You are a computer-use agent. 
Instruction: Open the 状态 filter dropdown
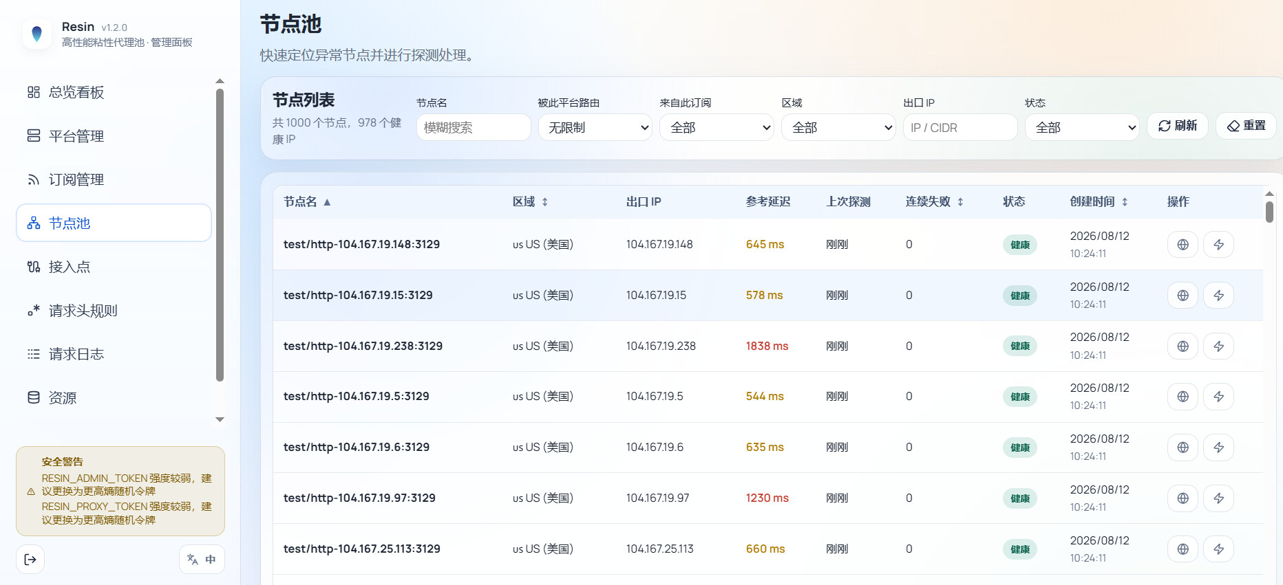pos(1082,127)
